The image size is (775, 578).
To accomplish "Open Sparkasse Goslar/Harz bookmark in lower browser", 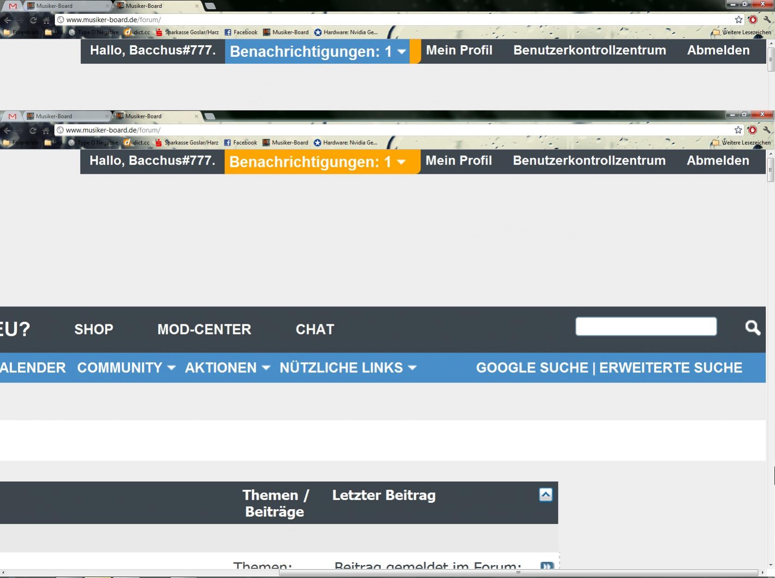I will (187, 143).
